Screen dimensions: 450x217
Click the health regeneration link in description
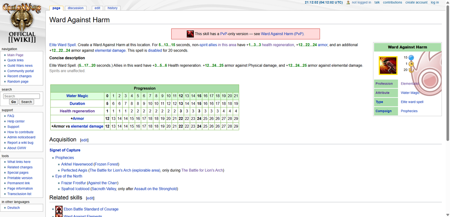click(x=278, y=45)
